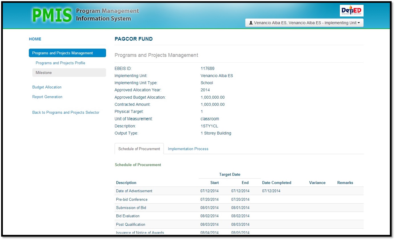The width and height of the screenshot is (395, 240).
Task: Click Bid Evaluation start date 08/02/2014
Action: pyautogui.click(x=210, y=216)
